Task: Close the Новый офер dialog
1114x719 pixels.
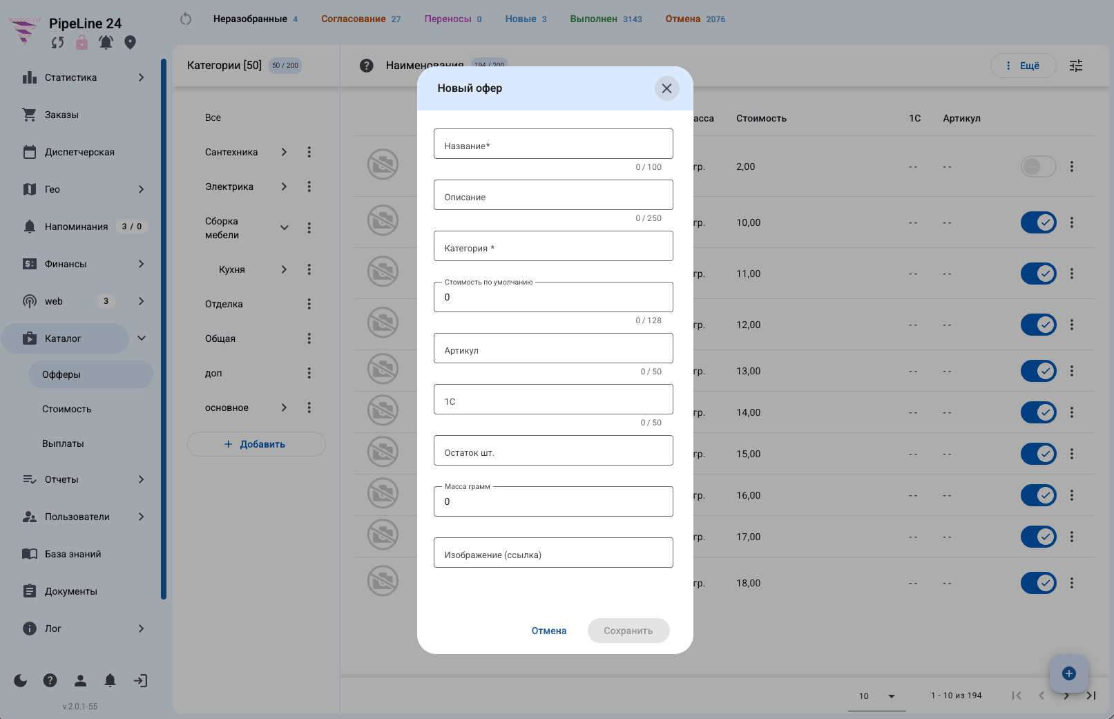Action: click(666, 88)
